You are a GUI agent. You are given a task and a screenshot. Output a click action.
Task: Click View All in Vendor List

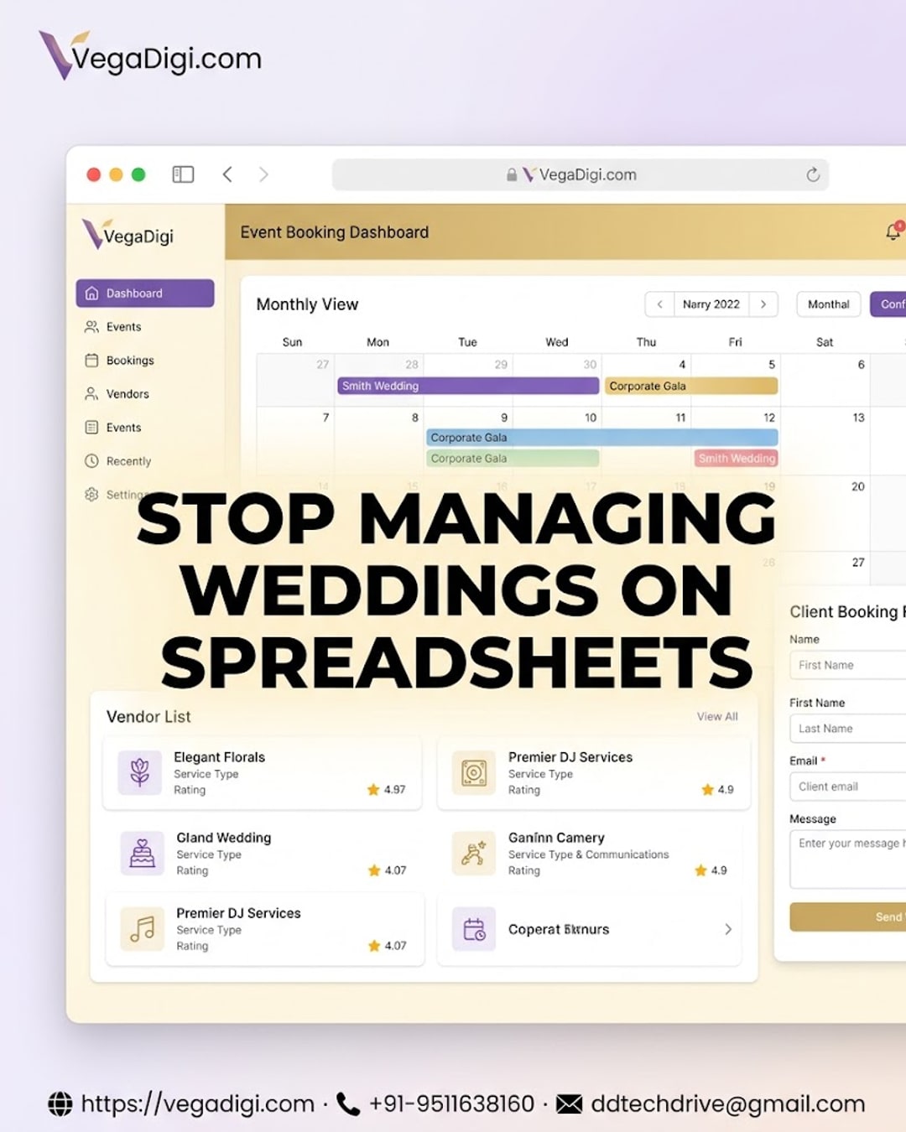717,716
